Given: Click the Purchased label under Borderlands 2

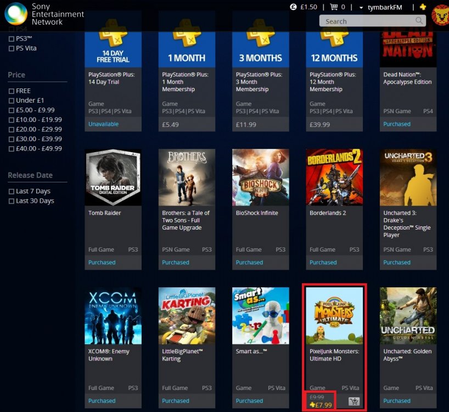Looking at the screenshot, I should tap(323, 263).
